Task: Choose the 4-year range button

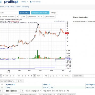Action: point(60,76)
